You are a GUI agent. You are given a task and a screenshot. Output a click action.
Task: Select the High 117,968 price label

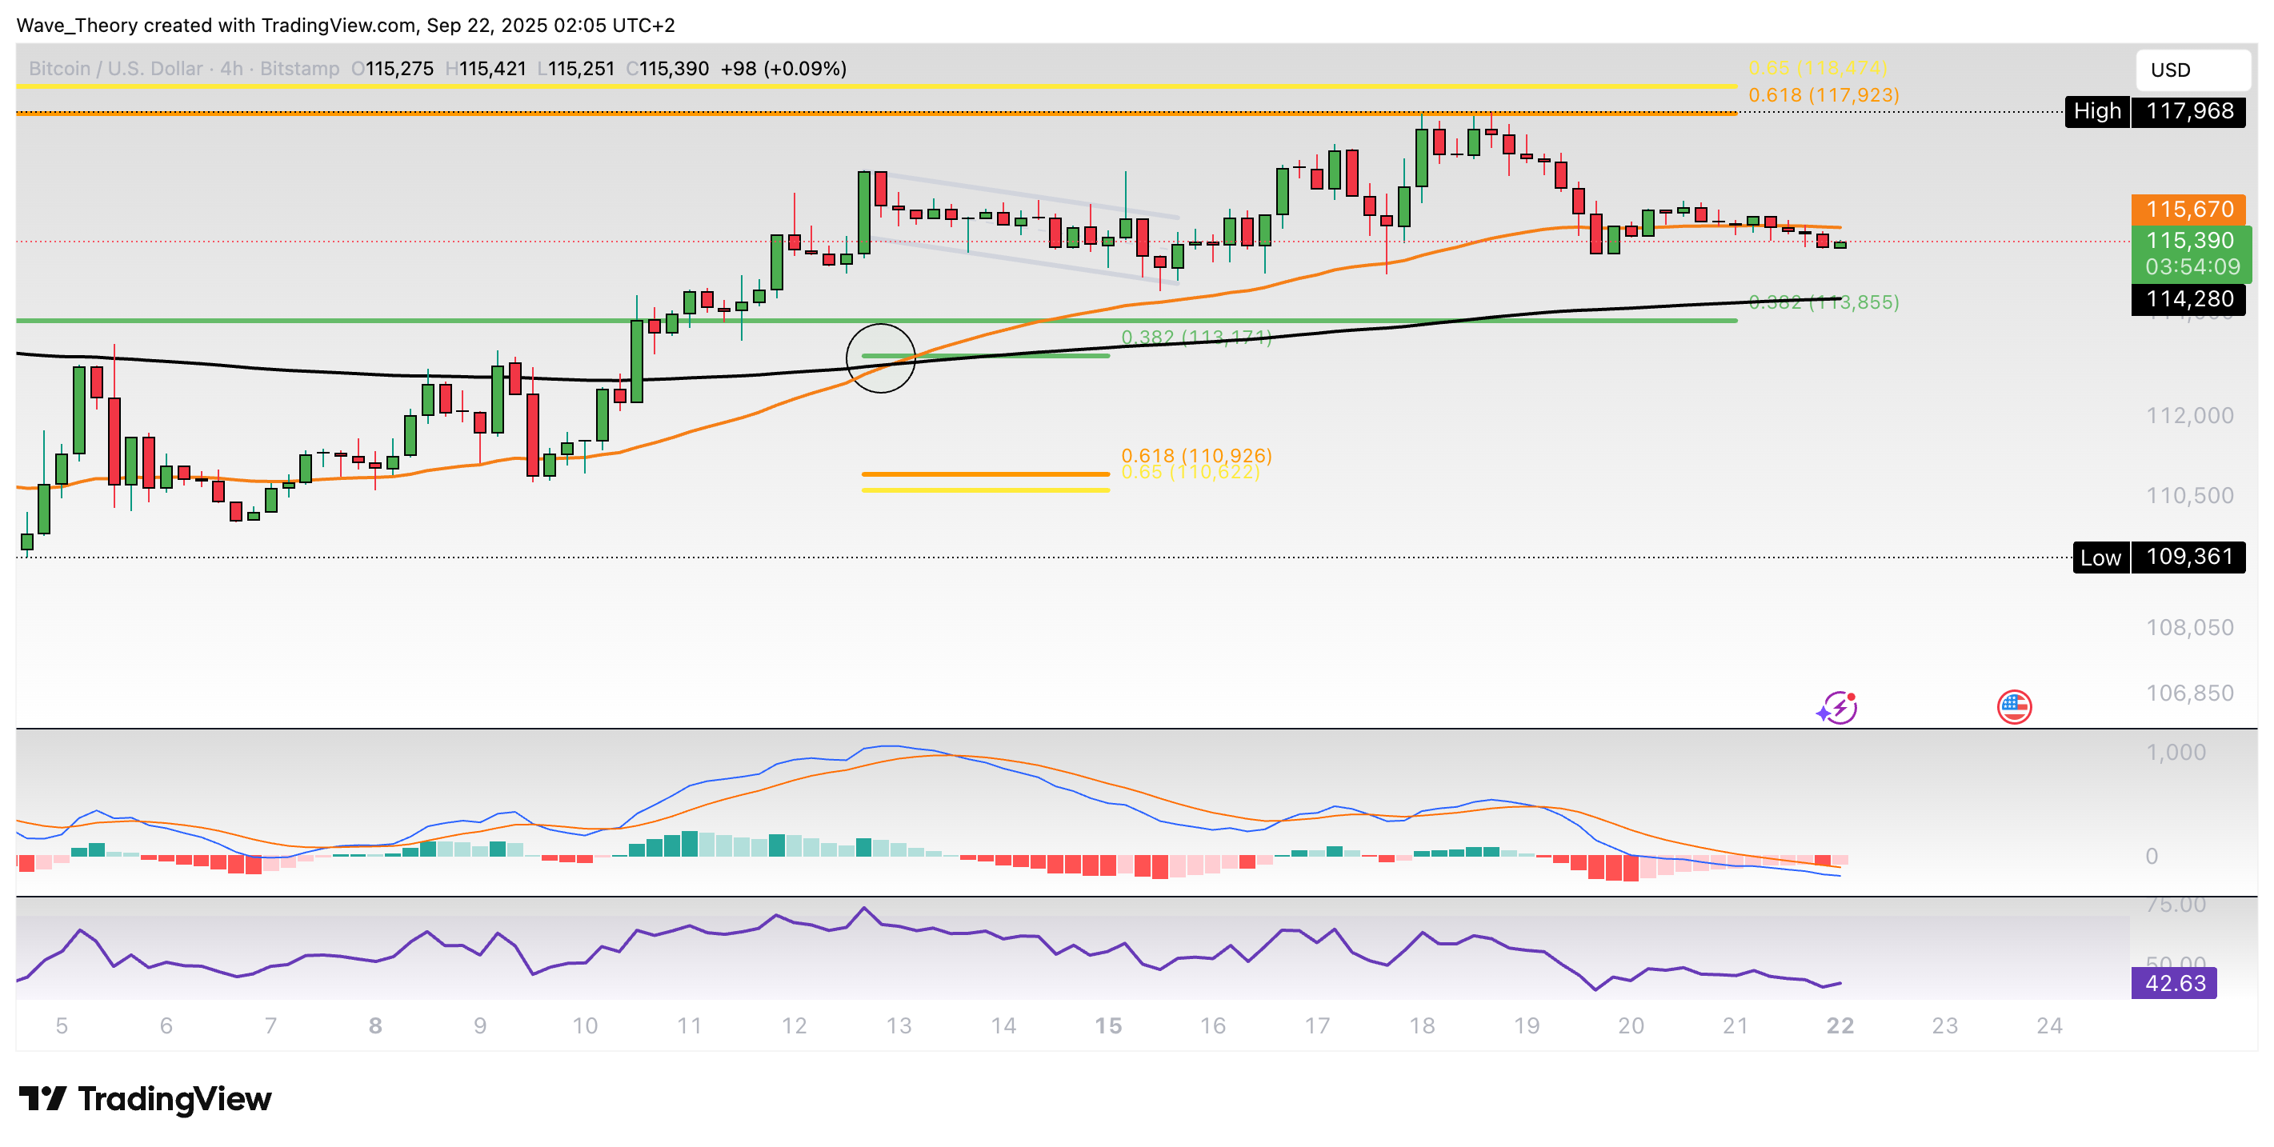pyautogui.click(x=2154, y=111)
